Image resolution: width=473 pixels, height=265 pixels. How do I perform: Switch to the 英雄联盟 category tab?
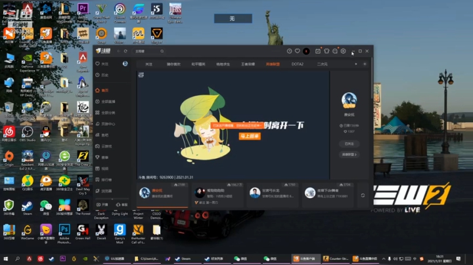coord(273,64)
